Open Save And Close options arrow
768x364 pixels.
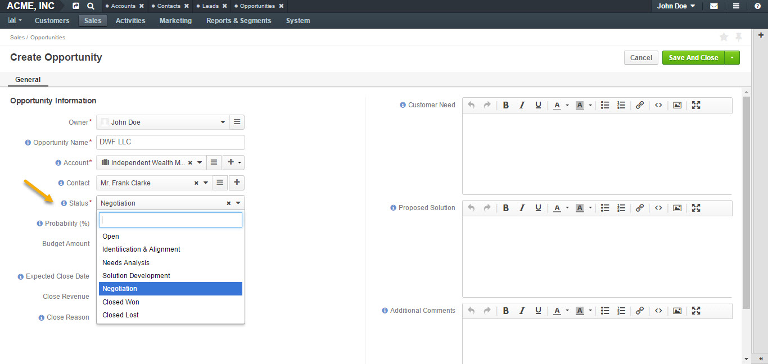[732, 57]
